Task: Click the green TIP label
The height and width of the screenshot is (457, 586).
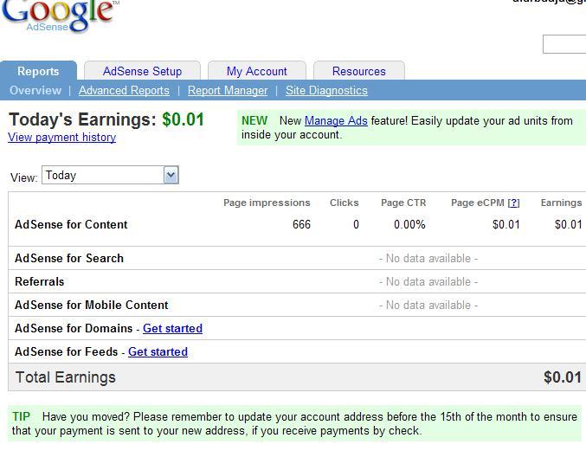Action: [x=21, y=416]
